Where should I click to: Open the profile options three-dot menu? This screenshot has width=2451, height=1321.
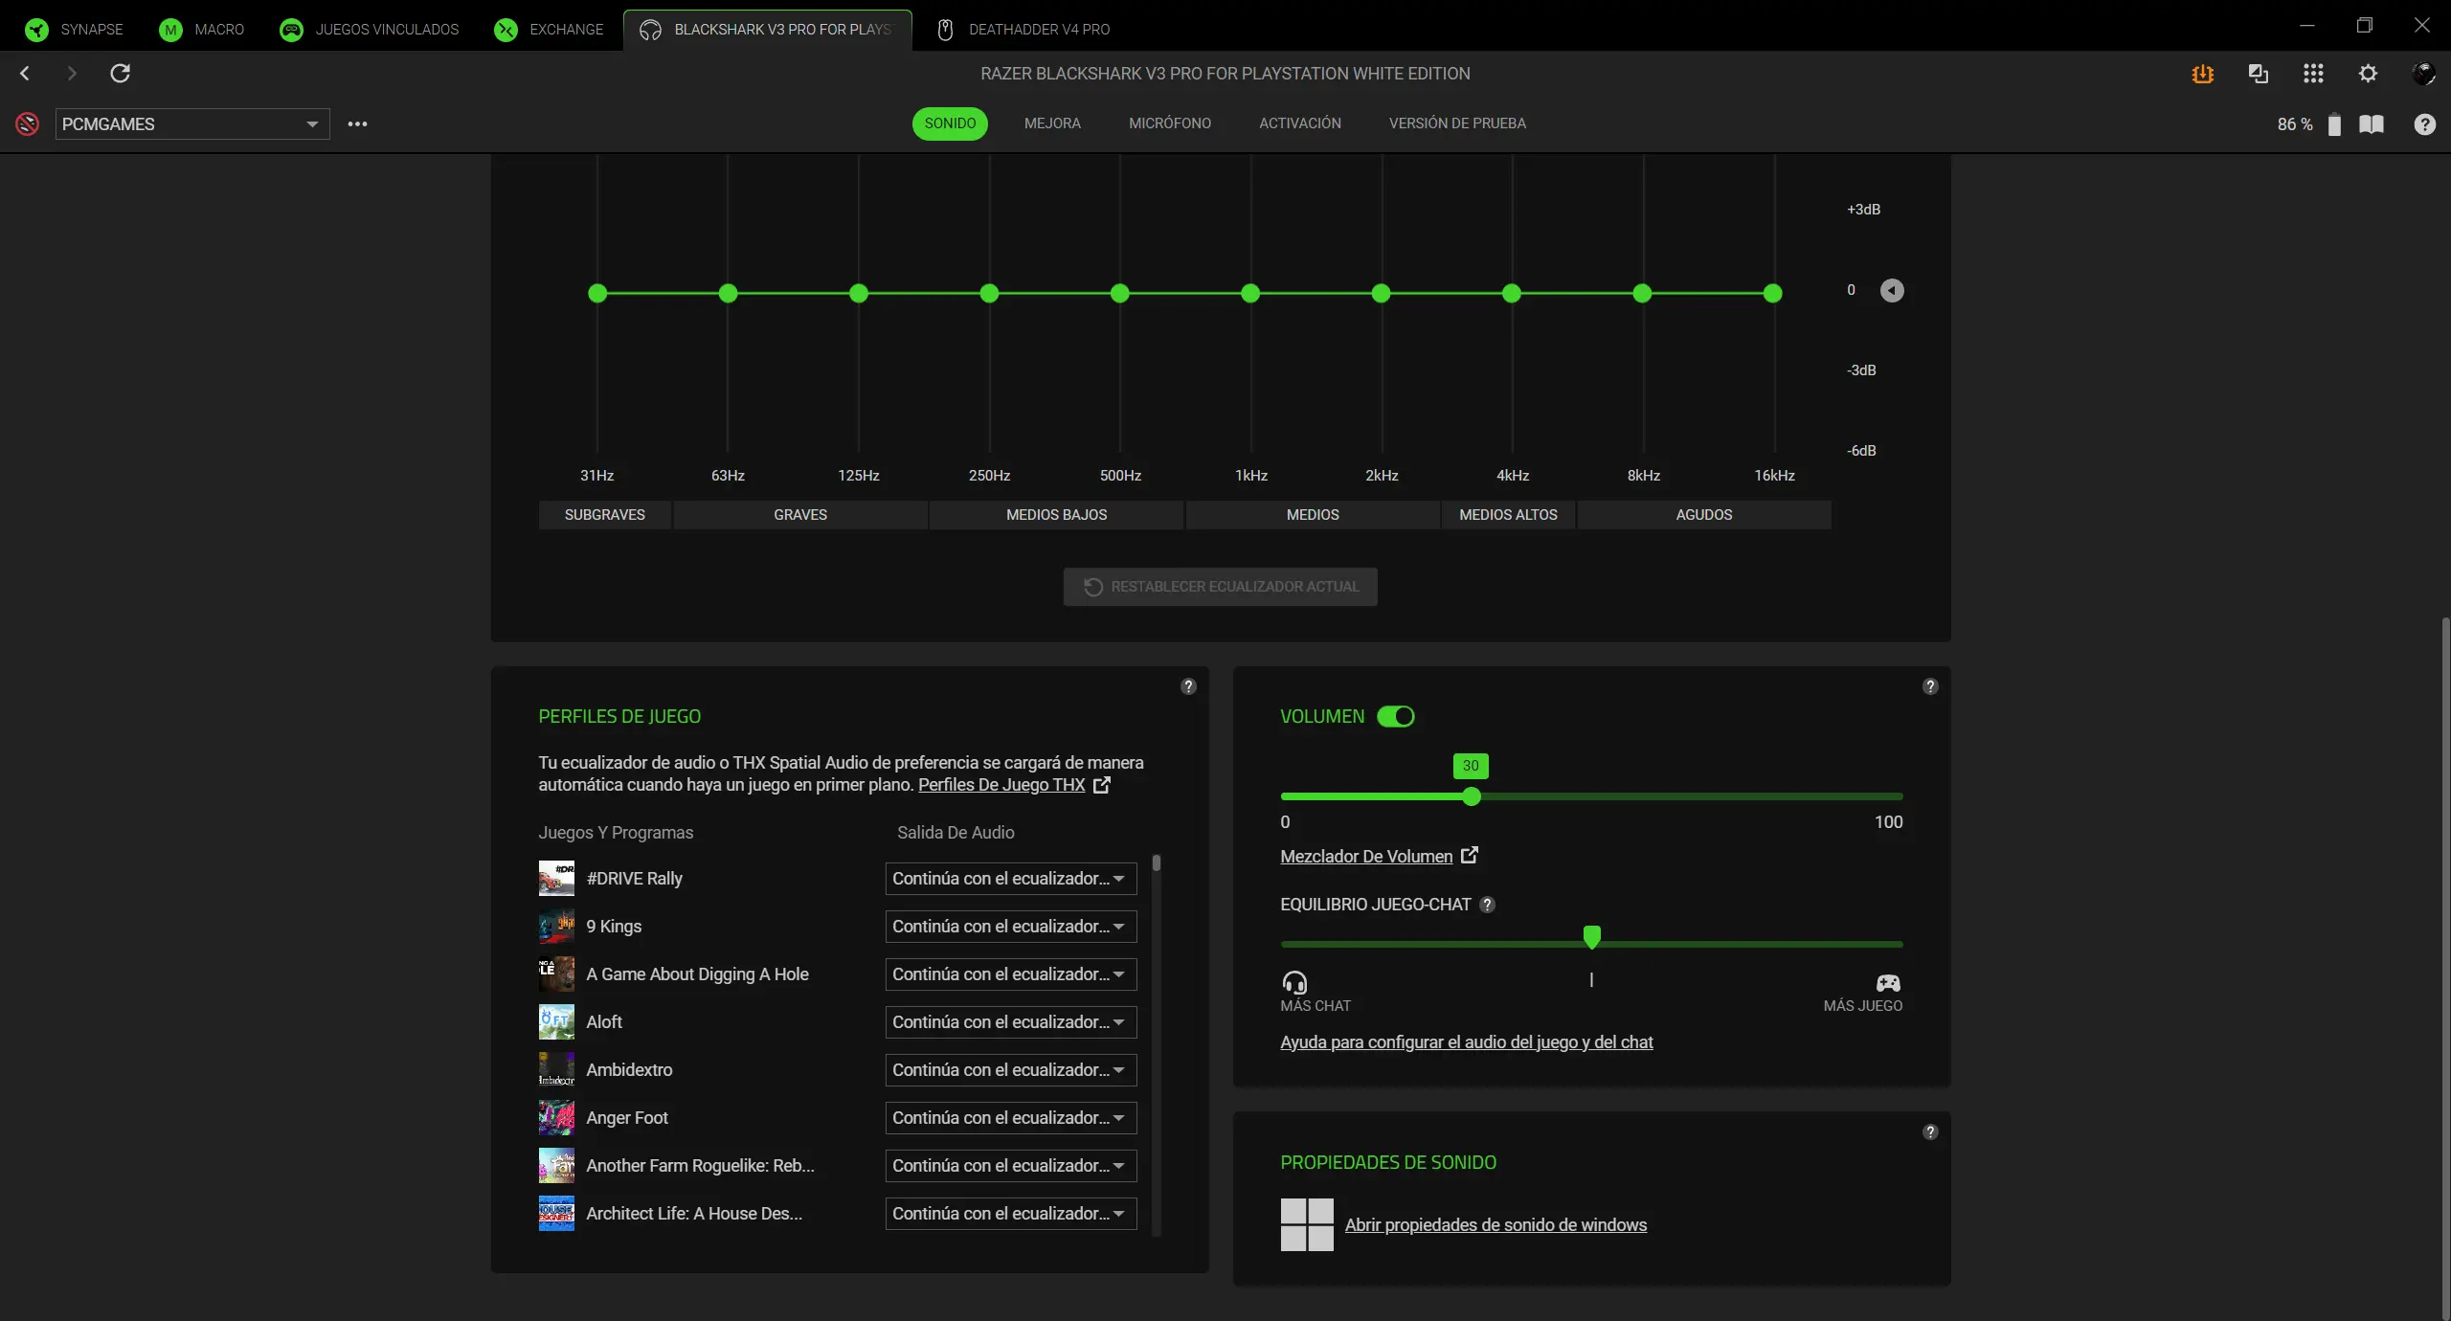coord(357,124)
